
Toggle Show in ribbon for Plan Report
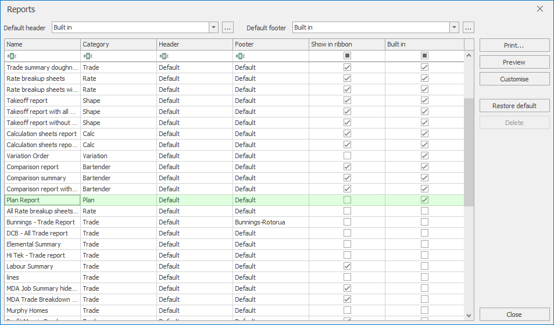click(347, 200)
